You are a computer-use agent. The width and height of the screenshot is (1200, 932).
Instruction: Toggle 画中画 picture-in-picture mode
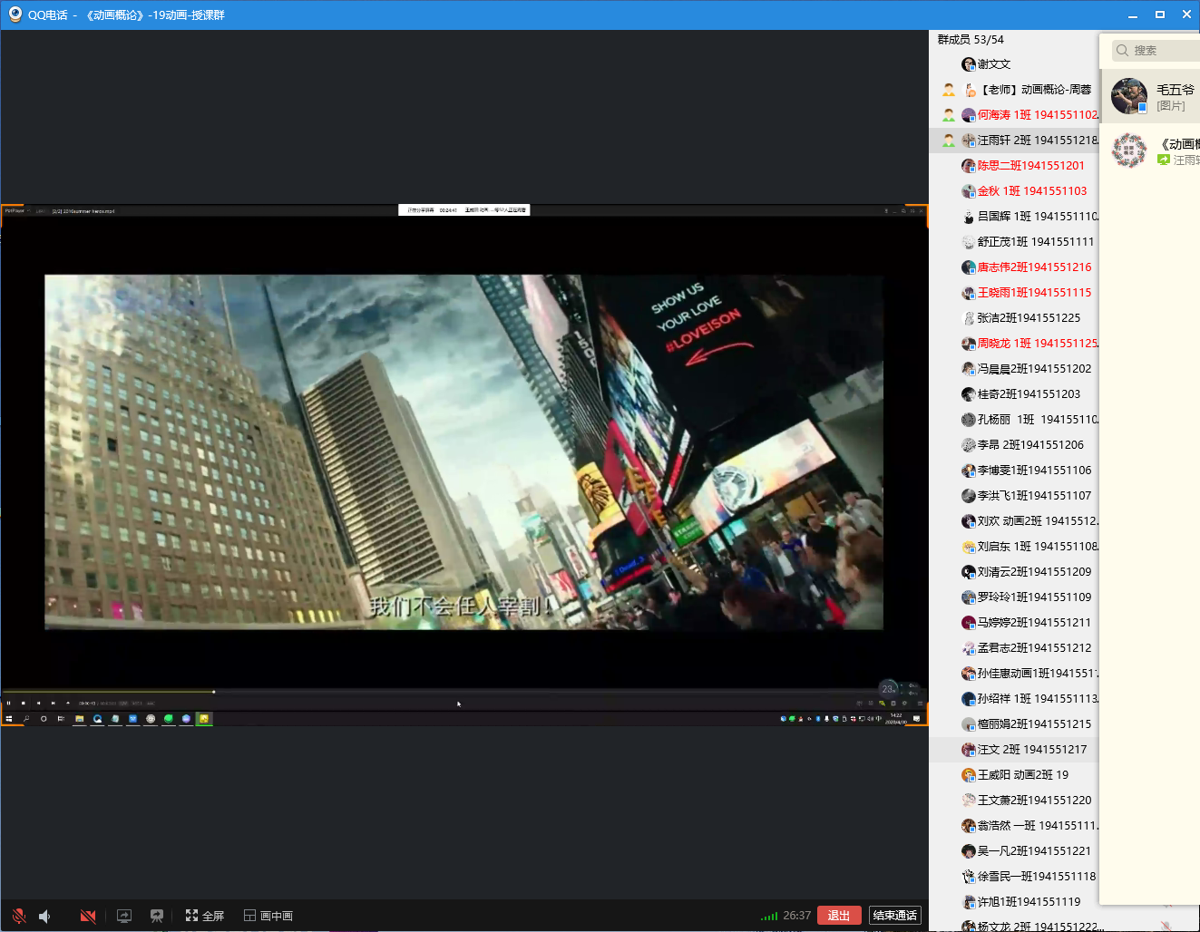[x=268, y=916]
